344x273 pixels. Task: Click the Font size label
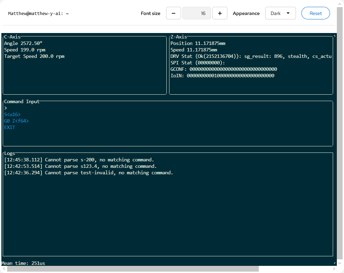[x=150, y=13]
